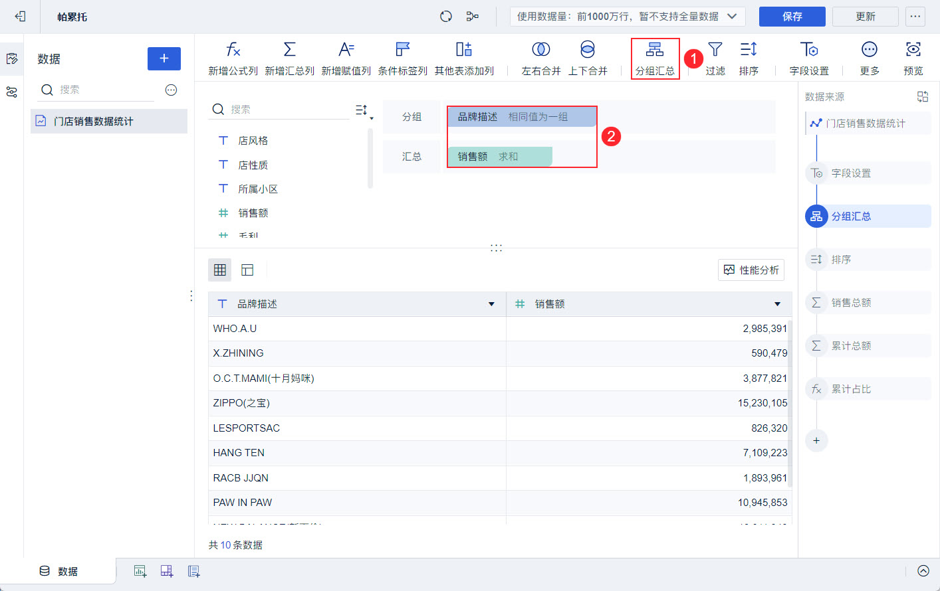Click 过滤 filter toolbar icon

(x=715, y=58)
